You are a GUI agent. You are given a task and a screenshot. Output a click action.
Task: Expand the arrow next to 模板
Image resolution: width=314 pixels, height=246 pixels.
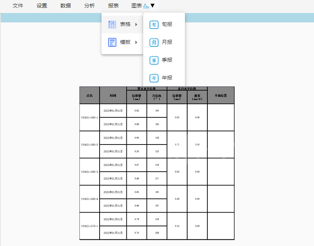[x=136, y=42]
